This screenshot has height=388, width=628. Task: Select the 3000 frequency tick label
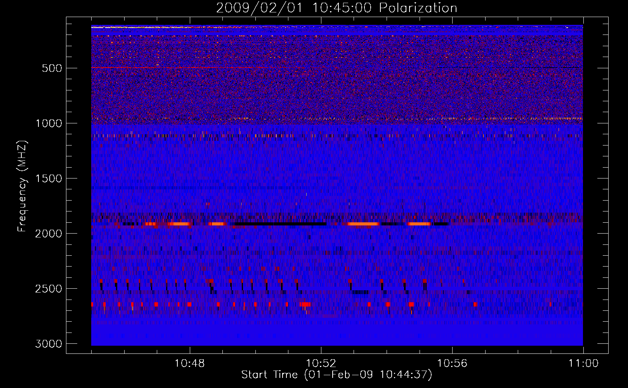(x=49, y=344)
